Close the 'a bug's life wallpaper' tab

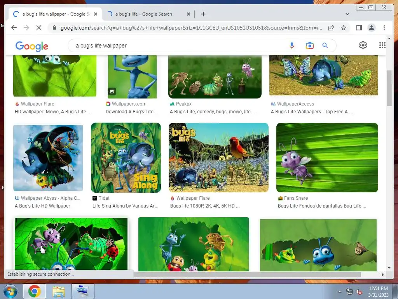[x=96, y=14]
